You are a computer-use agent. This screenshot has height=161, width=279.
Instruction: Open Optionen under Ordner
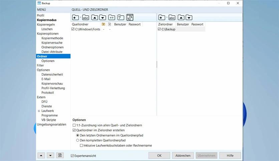[x=48, y=61]
